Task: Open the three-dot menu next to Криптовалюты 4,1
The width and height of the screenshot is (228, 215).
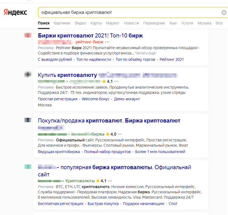Action: point(110,181)
